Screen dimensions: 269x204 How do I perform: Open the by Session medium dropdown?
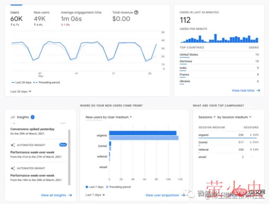pyautogui.click(x=234, y=117)
